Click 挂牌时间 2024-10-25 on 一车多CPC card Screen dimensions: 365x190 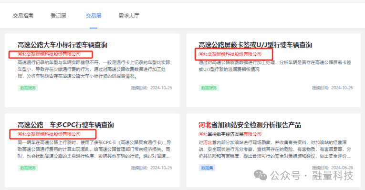151,168
